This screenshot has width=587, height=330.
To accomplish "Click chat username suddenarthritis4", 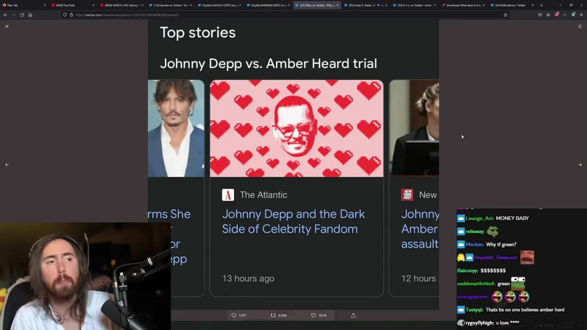I will (476, 284).
